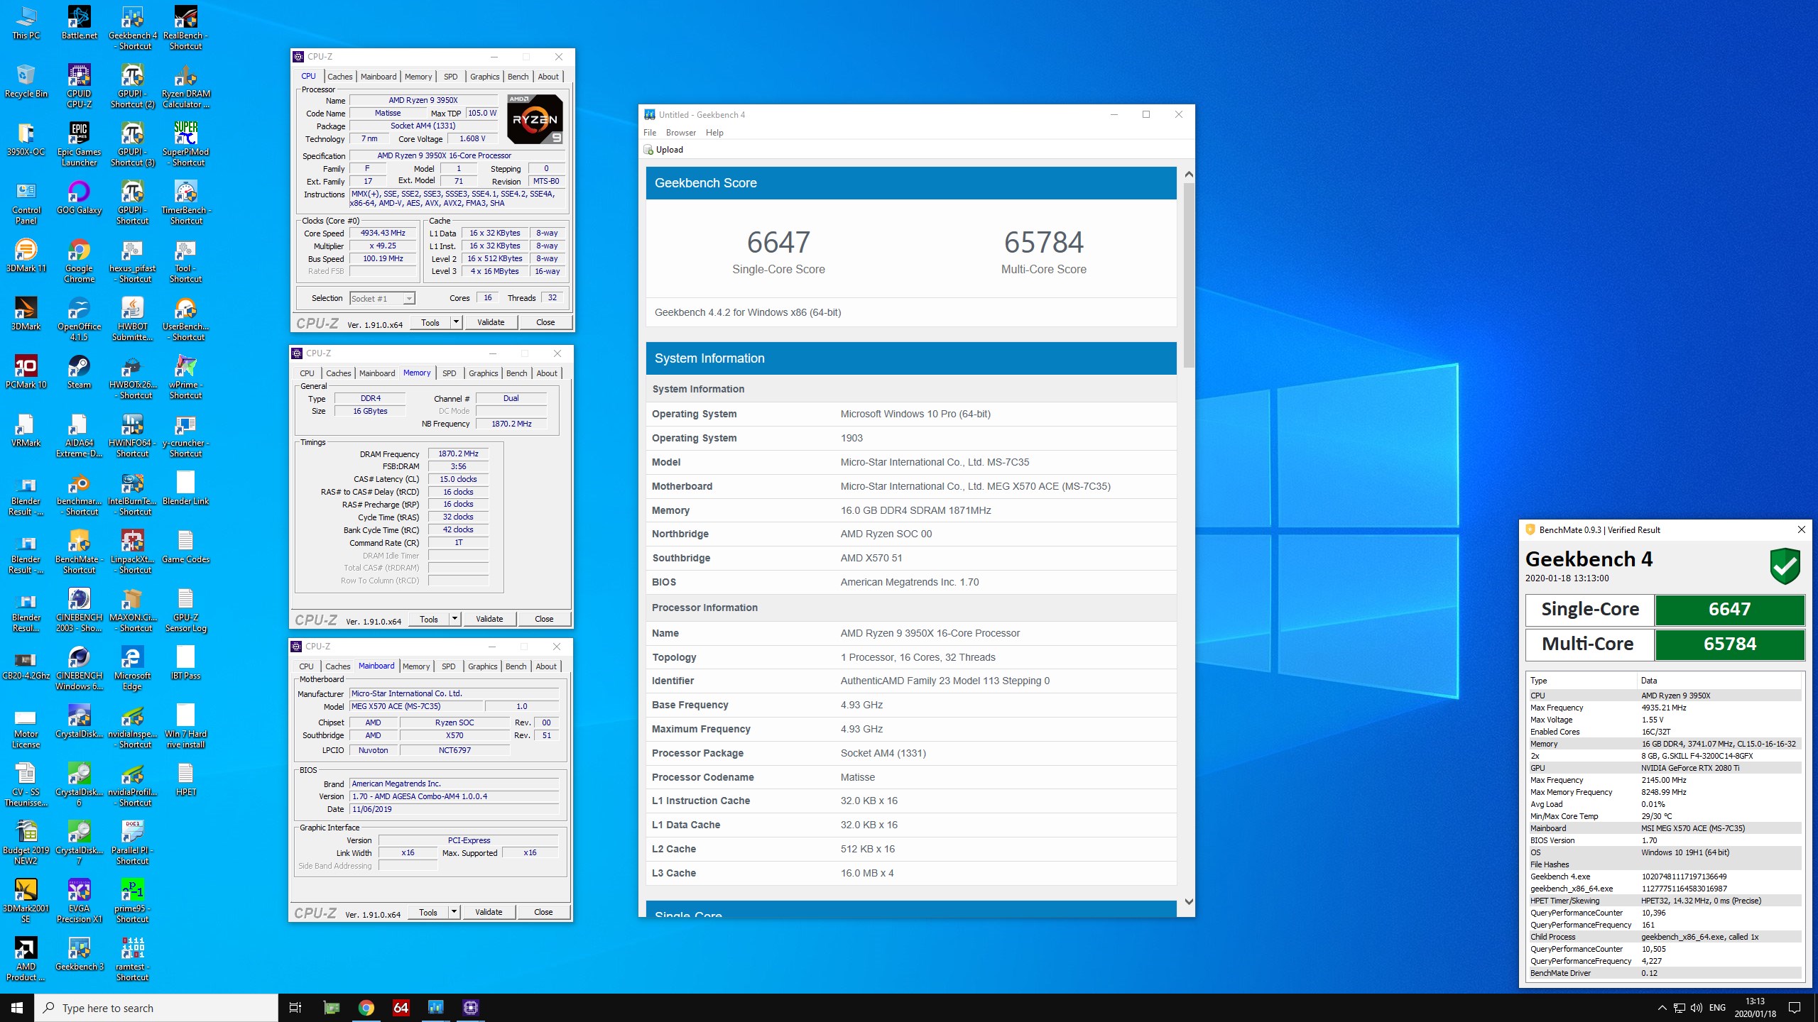Open HWiNFO64 shortcut icon
Screen dimensions: 1818x1022
tap(133, 436)
